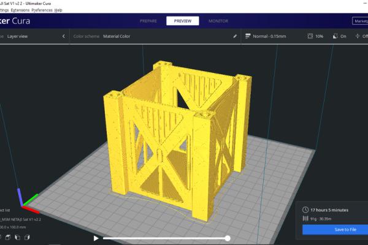Click the print time clock icon

[x=305, y=209]
